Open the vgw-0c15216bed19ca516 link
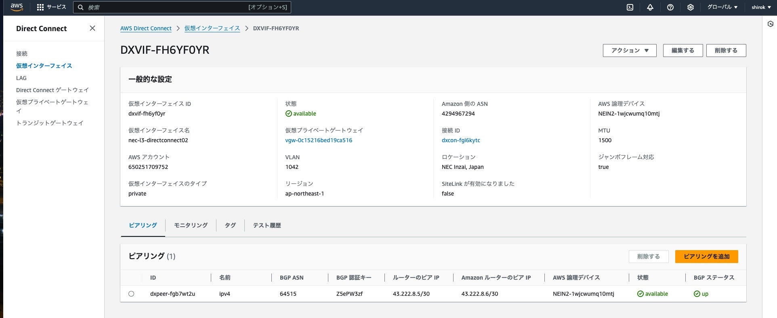The width and height of the screenshot is (777, 318). click(319, 140)
